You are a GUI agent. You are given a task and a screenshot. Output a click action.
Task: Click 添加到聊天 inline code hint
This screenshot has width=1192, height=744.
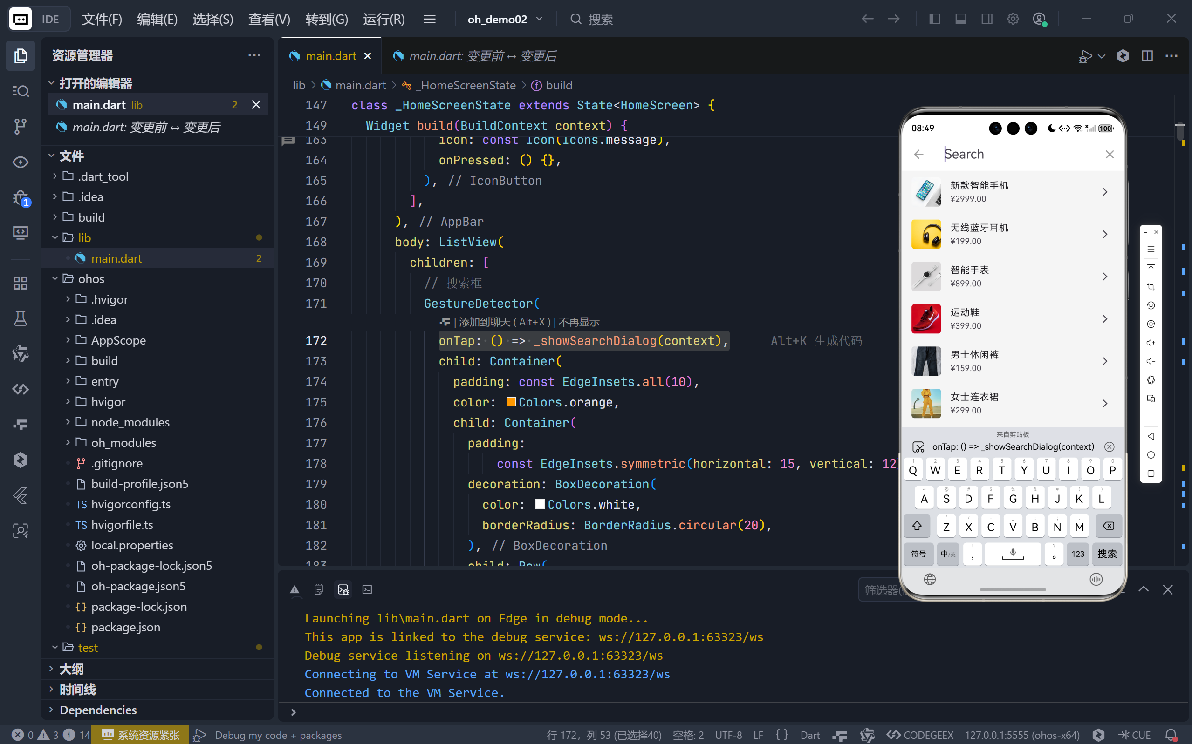484,322
